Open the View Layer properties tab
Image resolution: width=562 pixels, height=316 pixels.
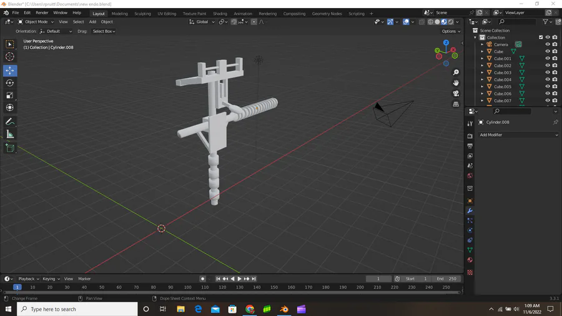pyautogui.click(x=470, y=156)
